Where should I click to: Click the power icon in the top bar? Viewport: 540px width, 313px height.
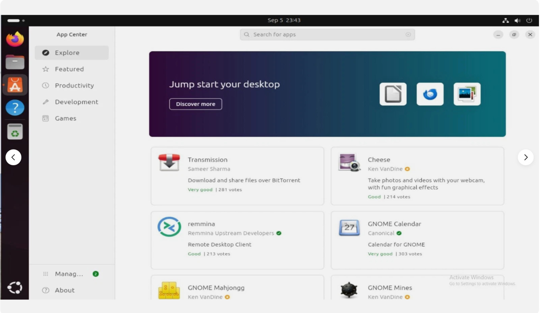tap(529, 21)
